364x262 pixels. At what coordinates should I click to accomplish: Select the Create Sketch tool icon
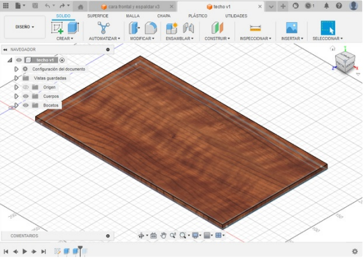pyautogui.click(x=57, y=28)
